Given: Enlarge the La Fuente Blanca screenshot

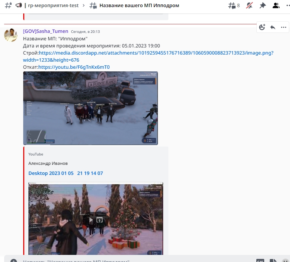Looking at the screenshot, I should (91, 108).
